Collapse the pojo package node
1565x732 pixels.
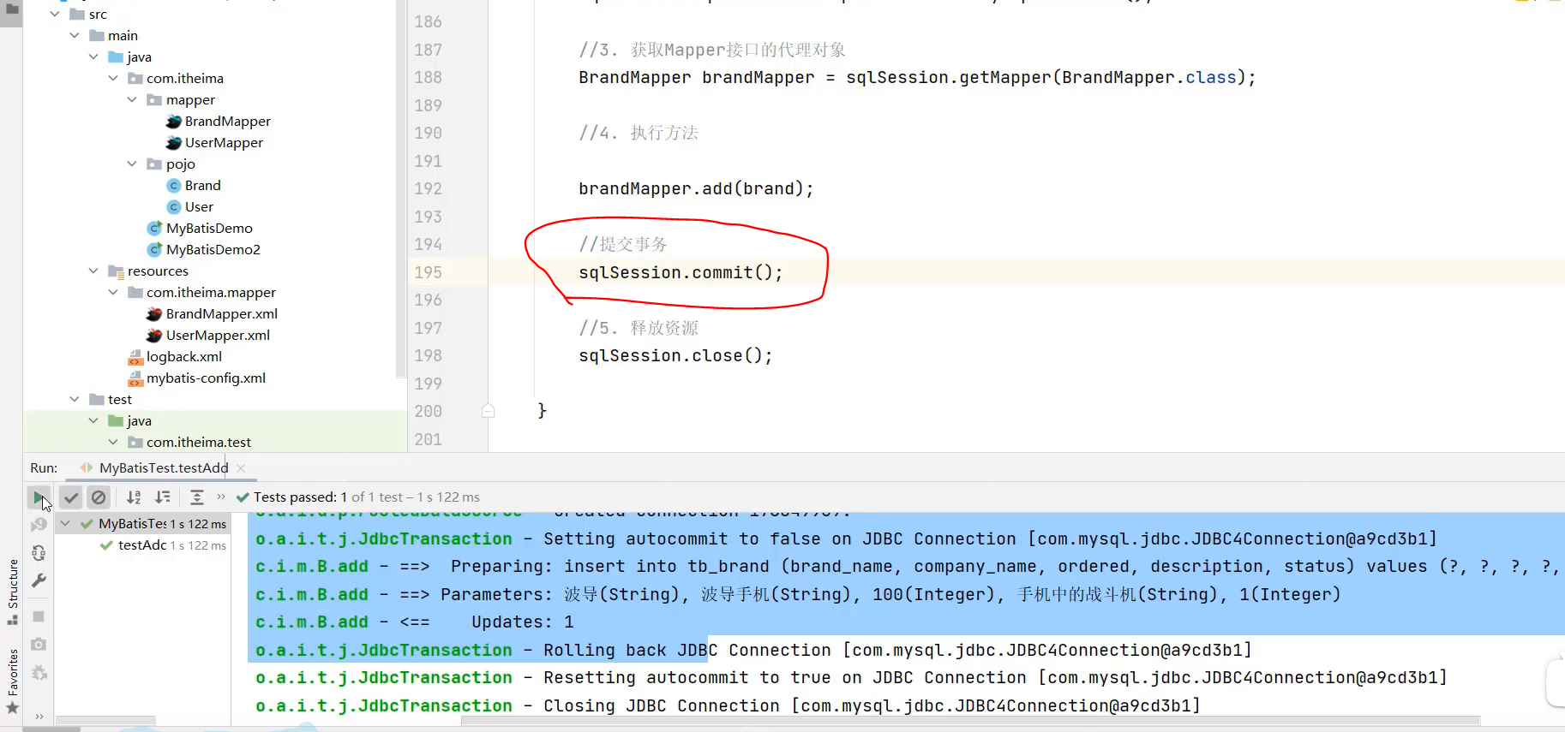click(x=132, y=164)
